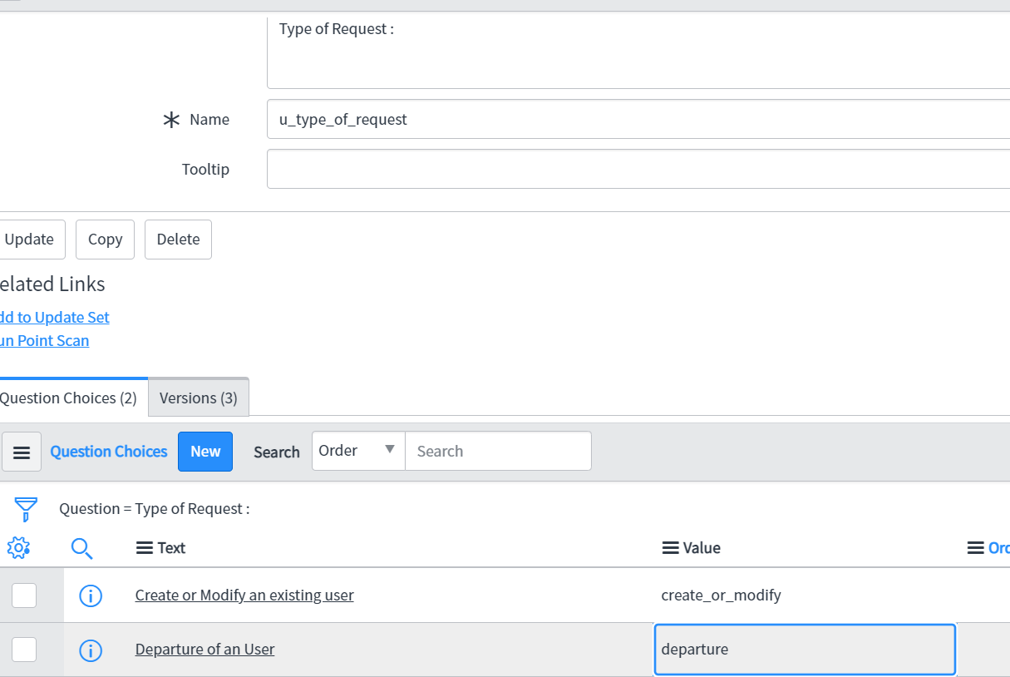Focus the list Search text box
Viewport: 1010px width, 677px height.
498,451
